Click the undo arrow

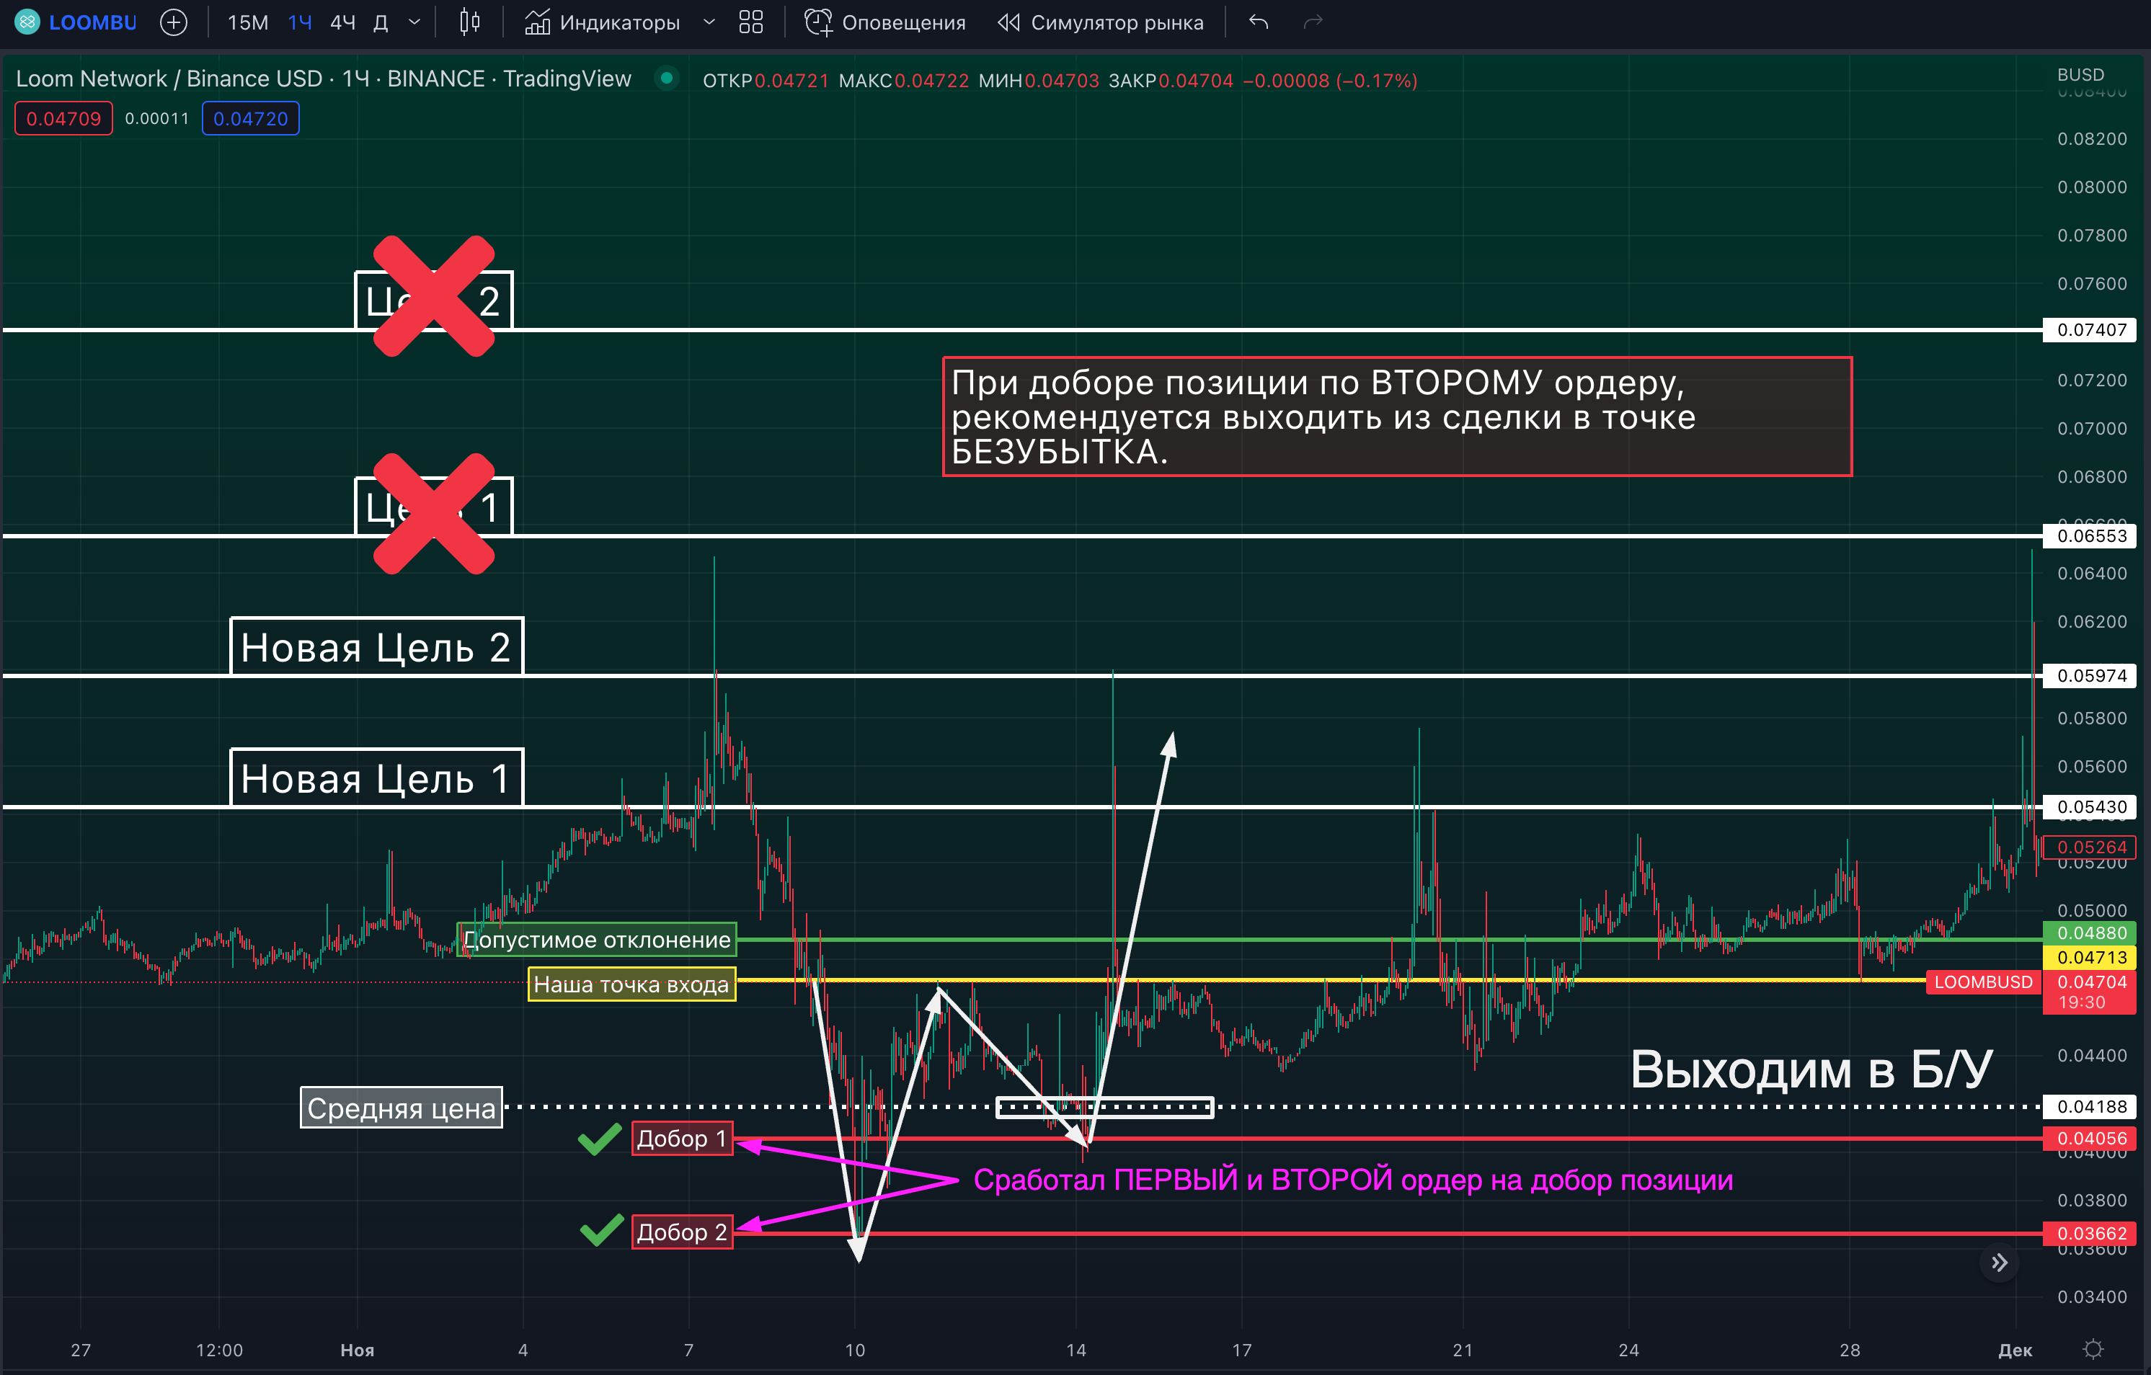pyautogui.click(x=1259, y=22)
